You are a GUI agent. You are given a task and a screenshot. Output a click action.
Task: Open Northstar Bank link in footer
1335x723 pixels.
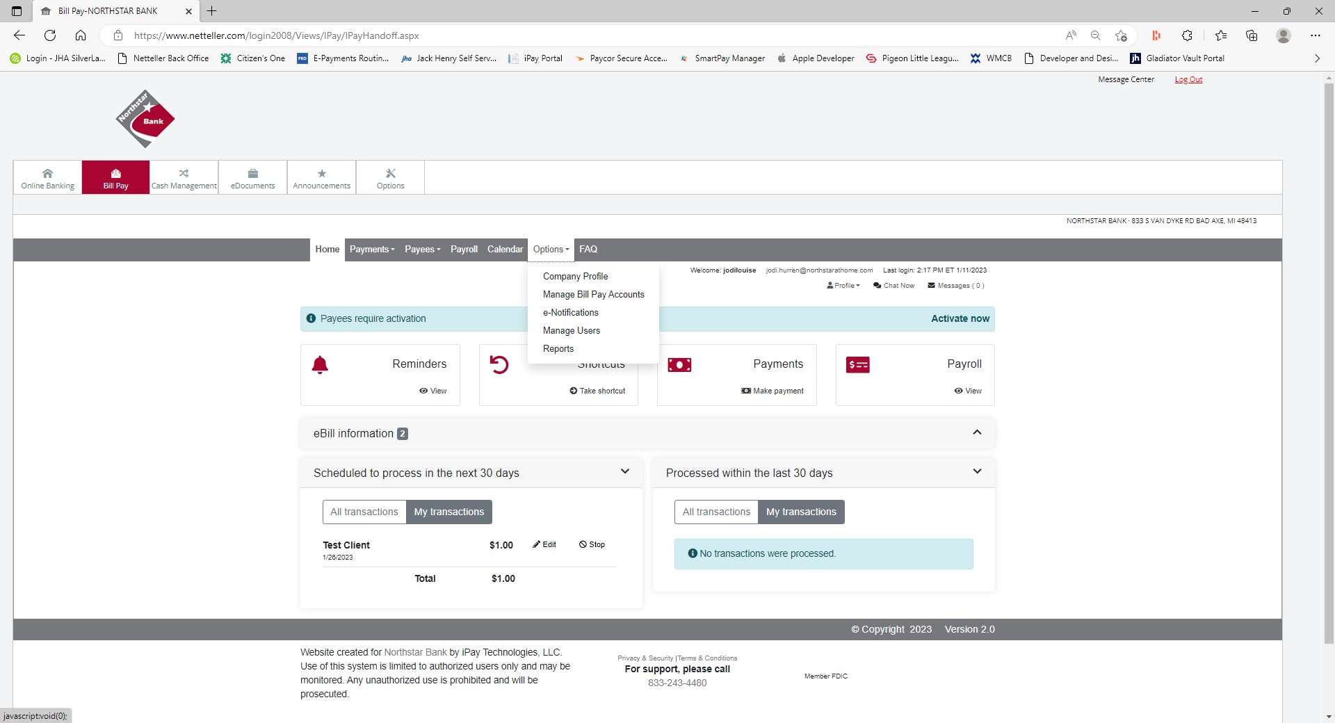415,652
